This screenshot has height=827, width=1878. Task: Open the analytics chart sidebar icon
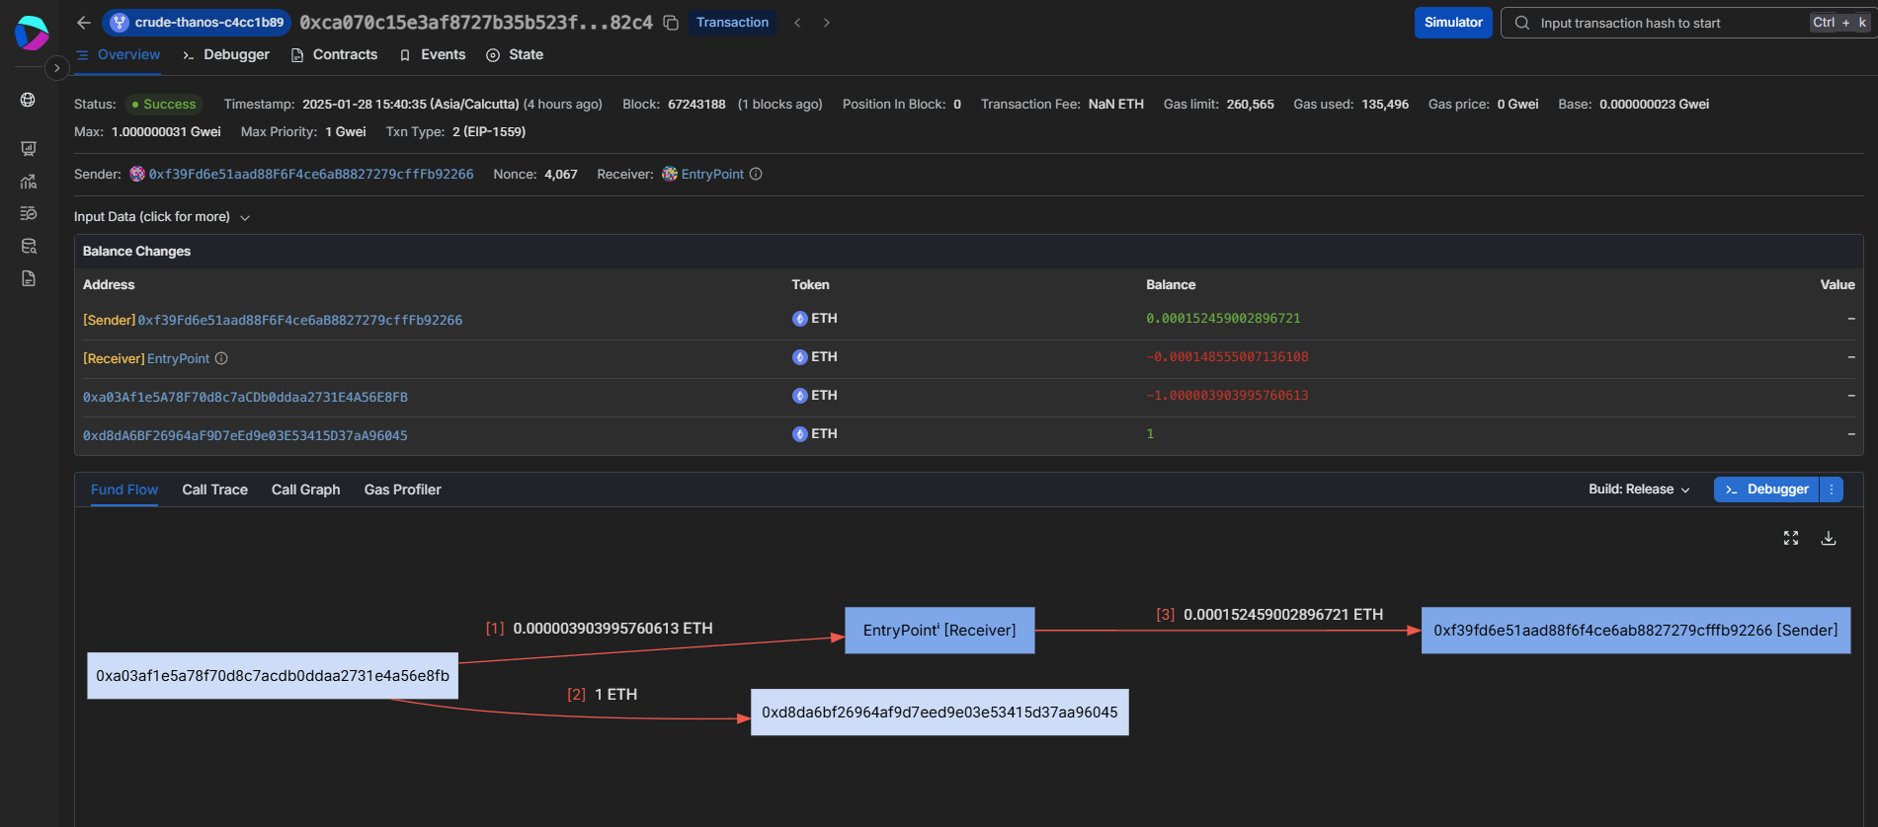28,182
